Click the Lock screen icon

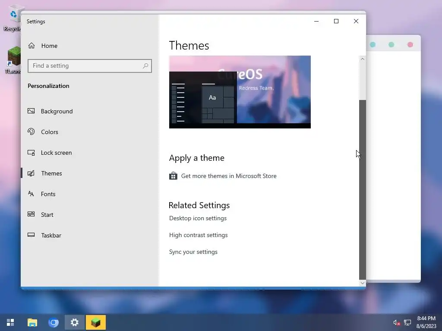(31, 153)
